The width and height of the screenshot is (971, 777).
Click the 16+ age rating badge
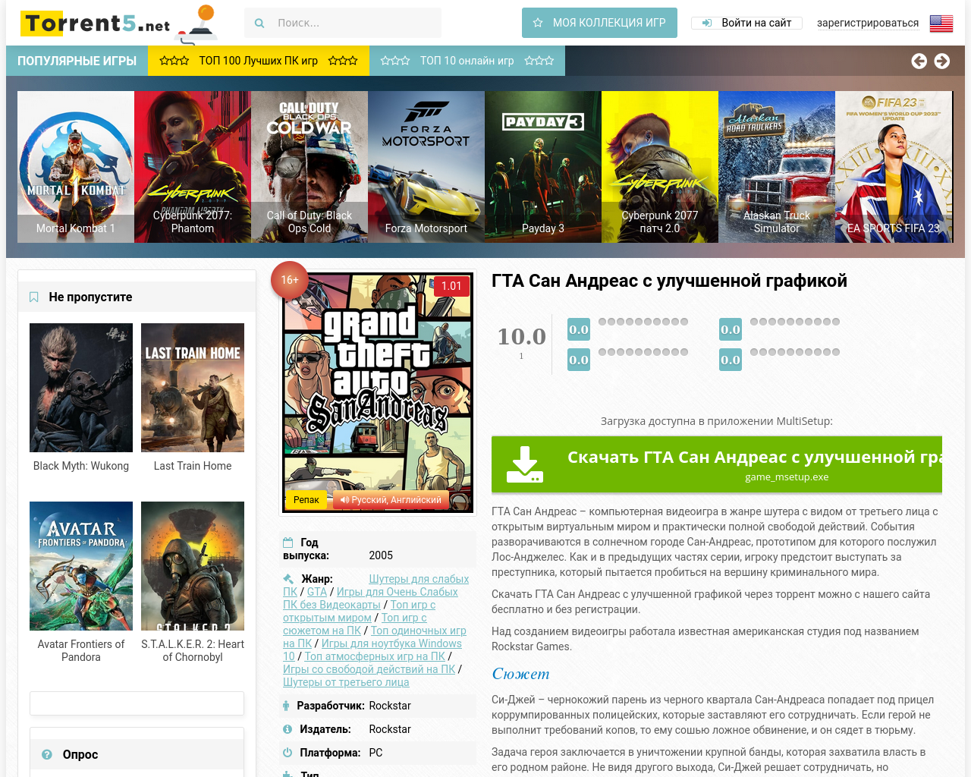[x=290, y=280]
